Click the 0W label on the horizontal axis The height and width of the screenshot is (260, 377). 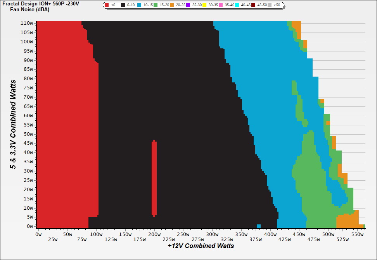pos(38,234)
